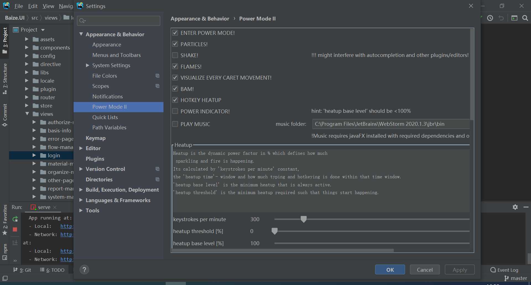Open Search Everywhere magnifier icon
Image resolution: width=531 pixels, height=285 pixels.
coord(525,18)
